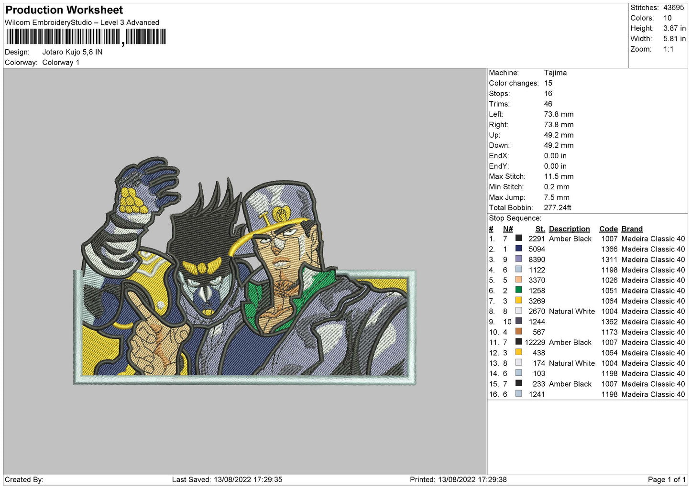Click the light blue swatch in row 16
Screen dimensions: 691x488
[518, 394]
